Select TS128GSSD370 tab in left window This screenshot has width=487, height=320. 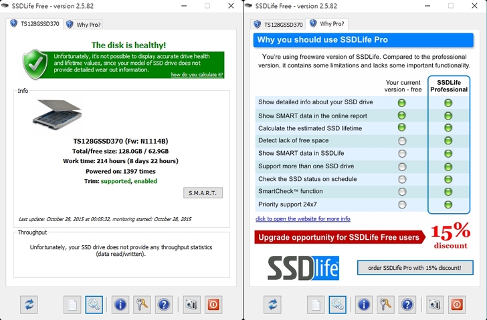35,24
